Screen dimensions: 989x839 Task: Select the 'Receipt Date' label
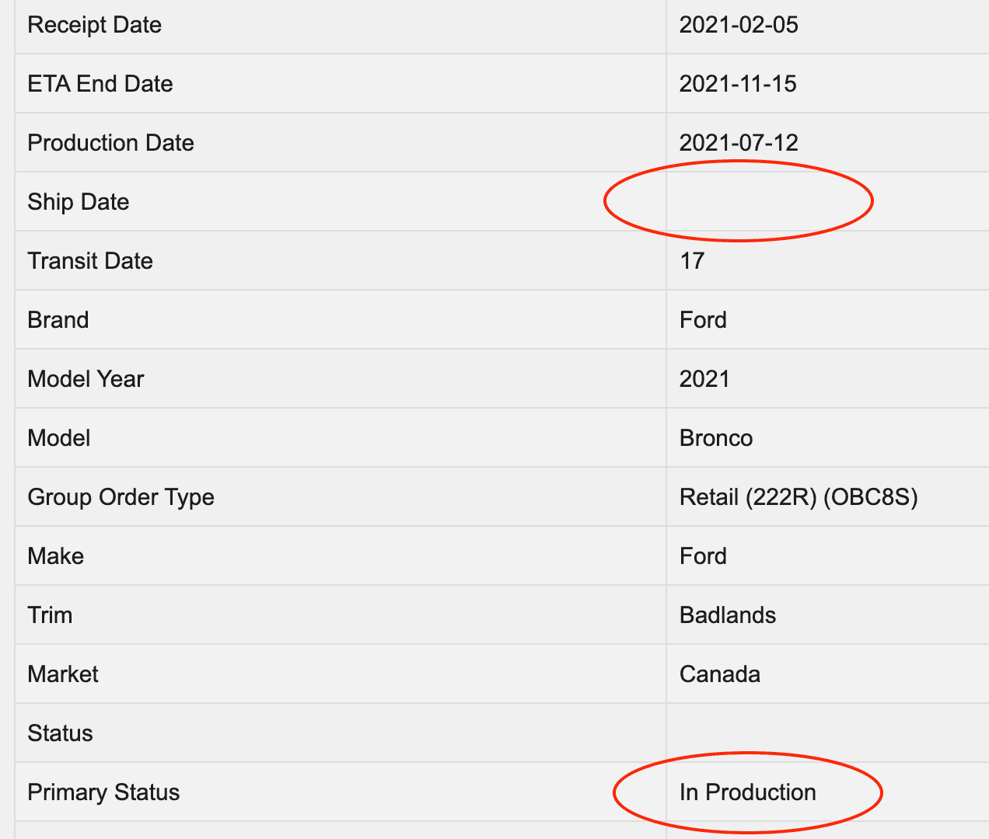coord(94,25)
